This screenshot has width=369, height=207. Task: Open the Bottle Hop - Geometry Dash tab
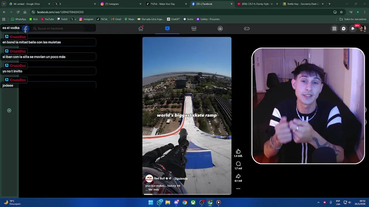304,4
